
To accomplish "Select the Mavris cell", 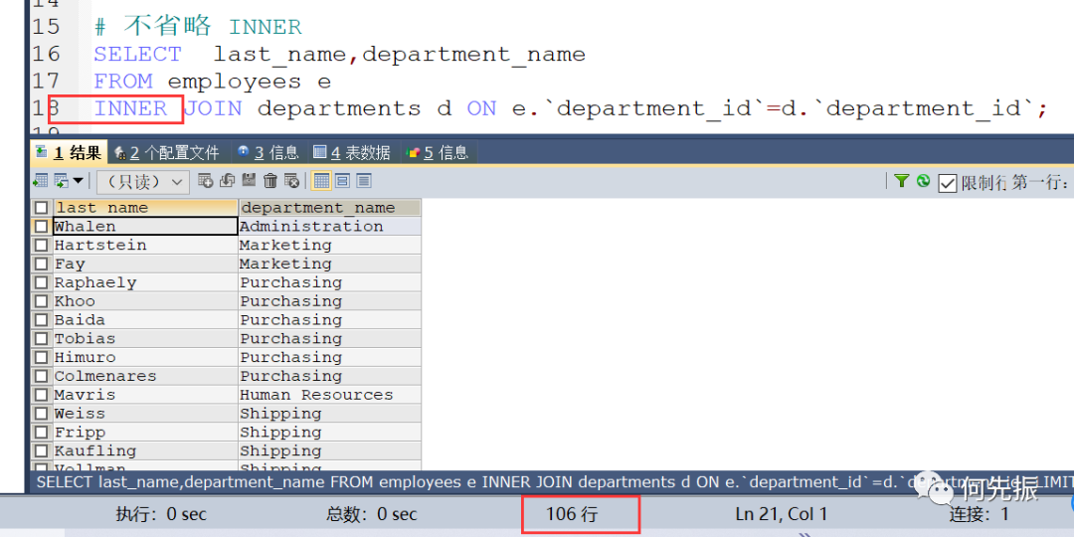I will click(145, 395).
